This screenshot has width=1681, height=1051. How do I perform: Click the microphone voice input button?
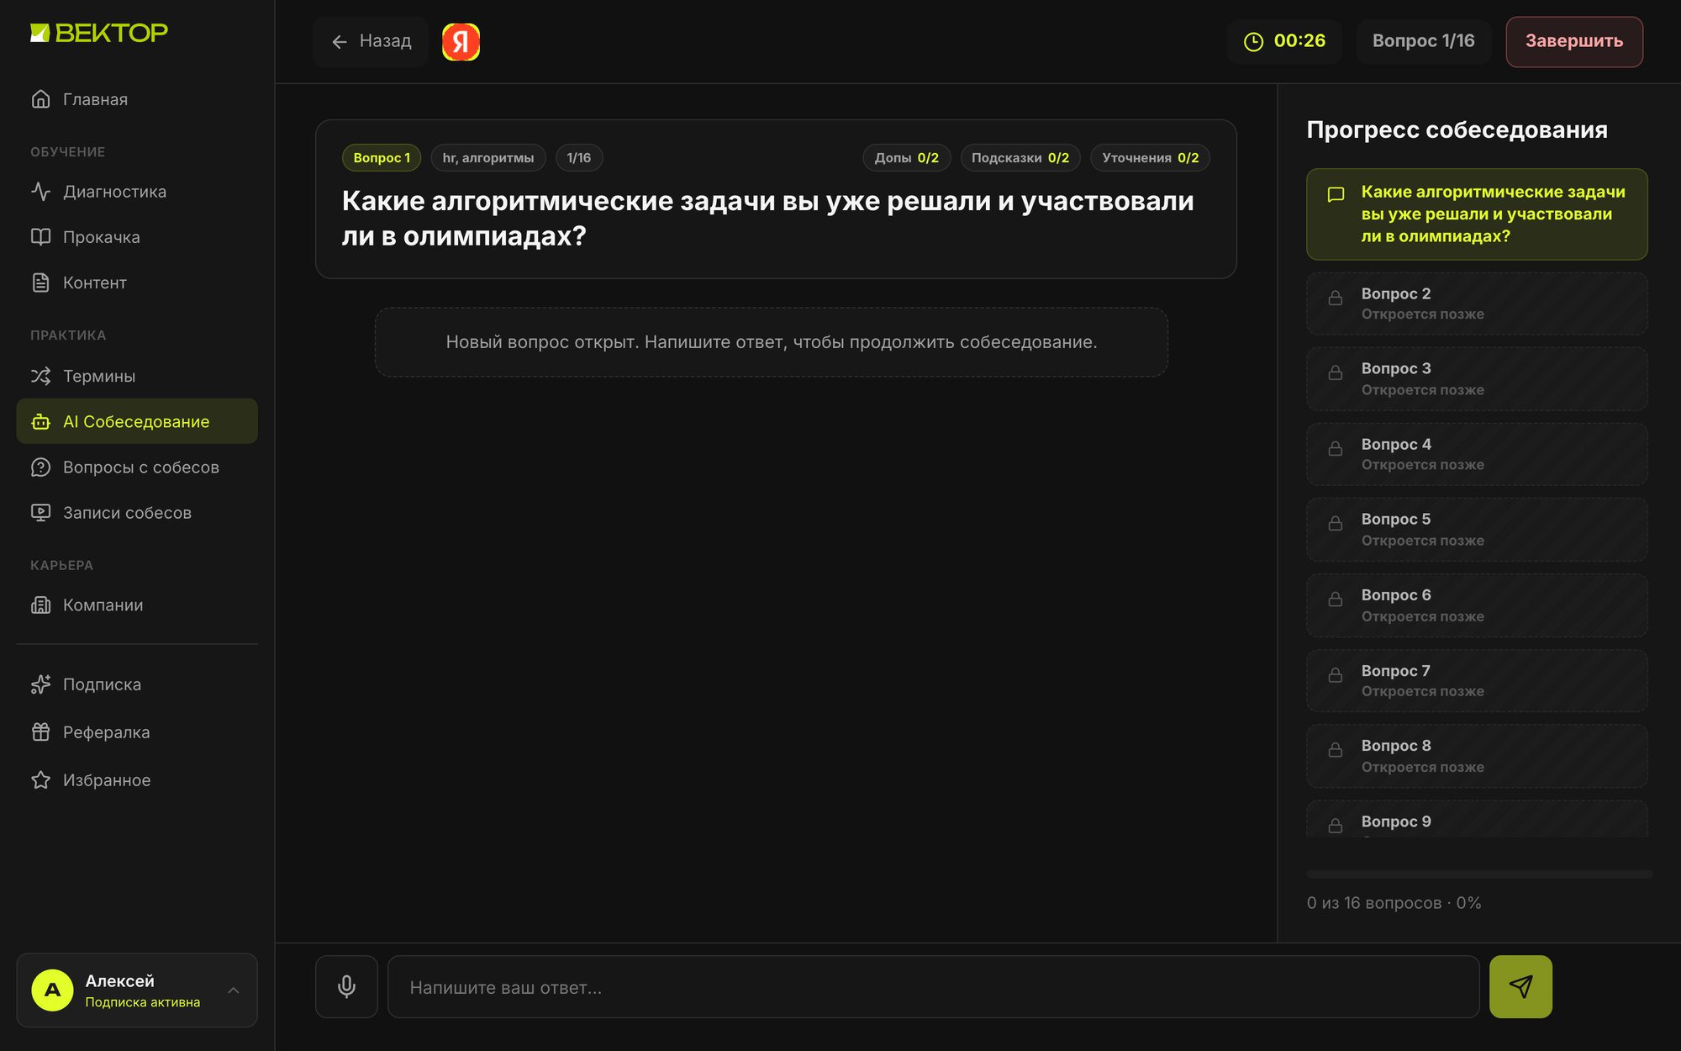346,986
